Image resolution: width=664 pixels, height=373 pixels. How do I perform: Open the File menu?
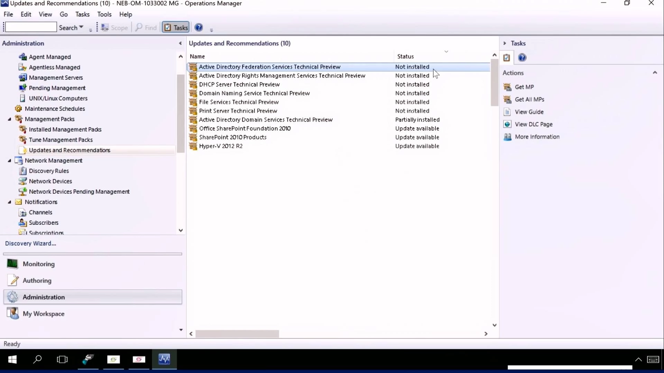8,15
